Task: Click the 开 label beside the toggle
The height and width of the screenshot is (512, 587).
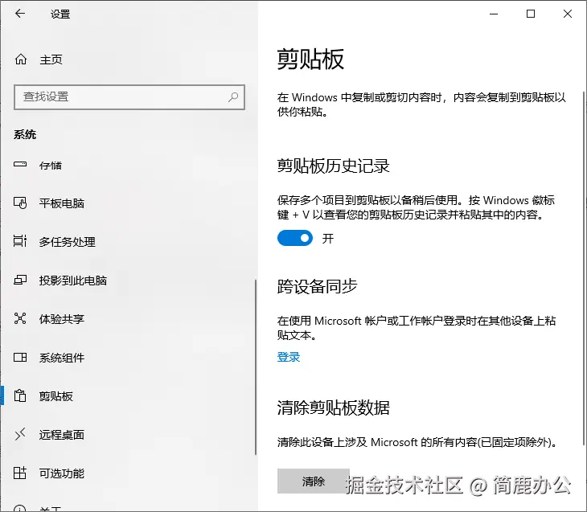Action: click(328, 239)
